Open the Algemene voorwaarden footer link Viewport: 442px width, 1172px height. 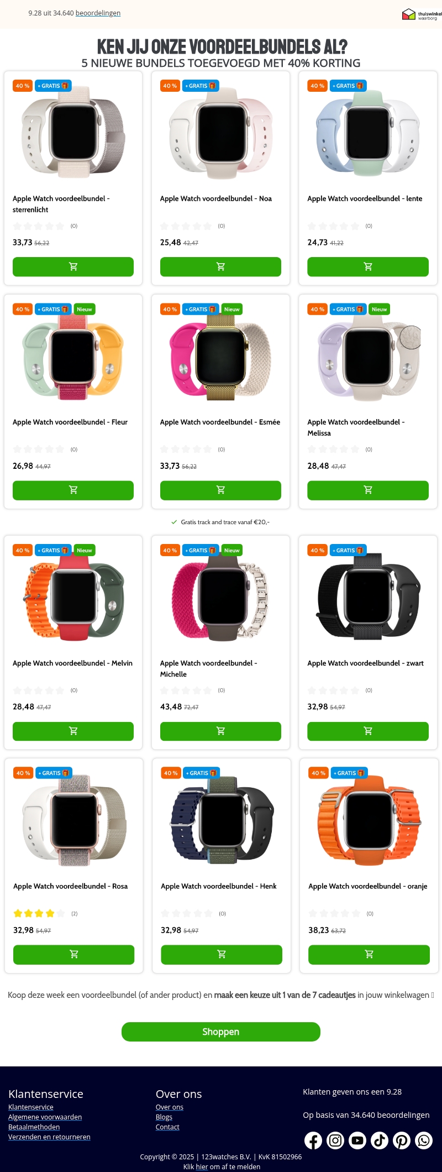click(45, 1117)
